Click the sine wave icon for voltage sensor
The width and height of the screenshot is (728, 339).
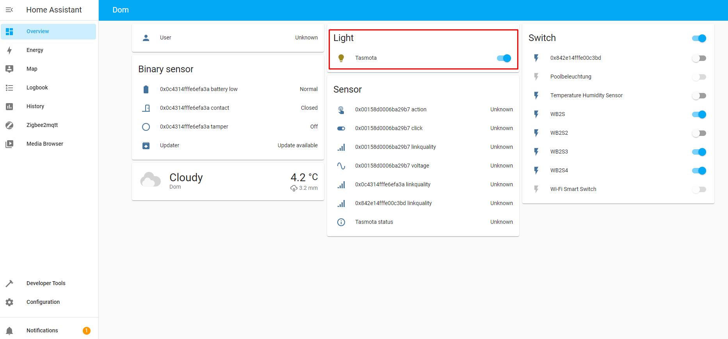tap(341, 166)
